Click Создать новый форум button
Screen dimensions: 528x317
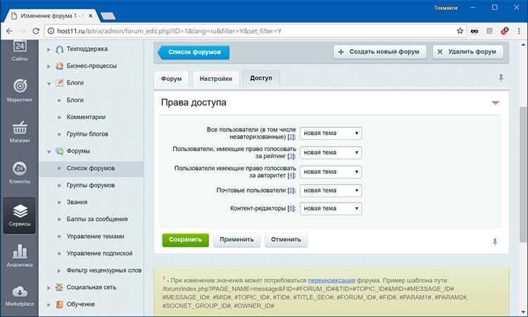coord(380,52)
